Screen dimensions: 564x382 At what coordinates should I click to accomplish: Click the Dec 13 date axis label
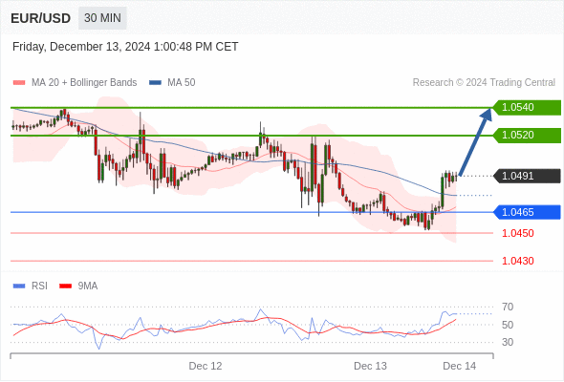[370, 366]
